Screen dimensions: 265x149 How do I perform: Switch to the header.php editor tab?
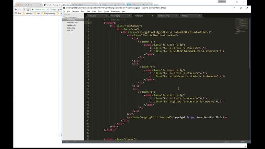coord(120,16)
